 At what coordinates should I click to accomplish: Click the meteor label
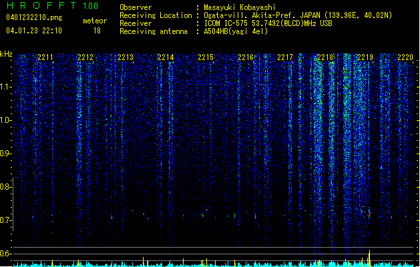coord(95,21)
